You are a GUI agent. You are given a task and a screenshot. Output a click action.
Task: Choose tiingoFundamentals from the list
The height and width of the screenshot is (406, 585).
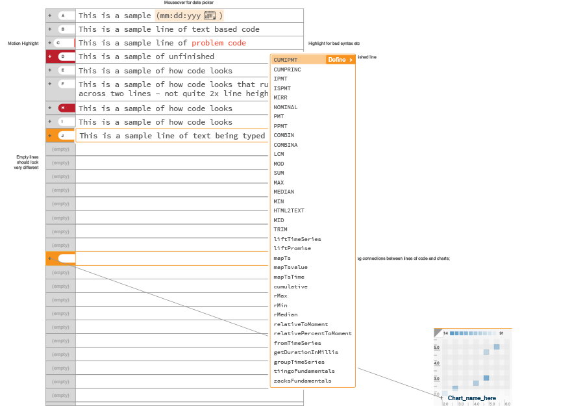click(304, 371)
